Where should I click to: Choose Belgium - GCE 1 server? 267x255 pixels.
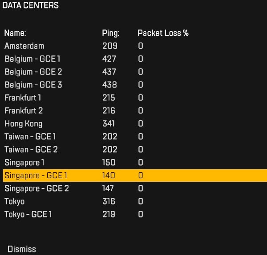click(32, 59)
